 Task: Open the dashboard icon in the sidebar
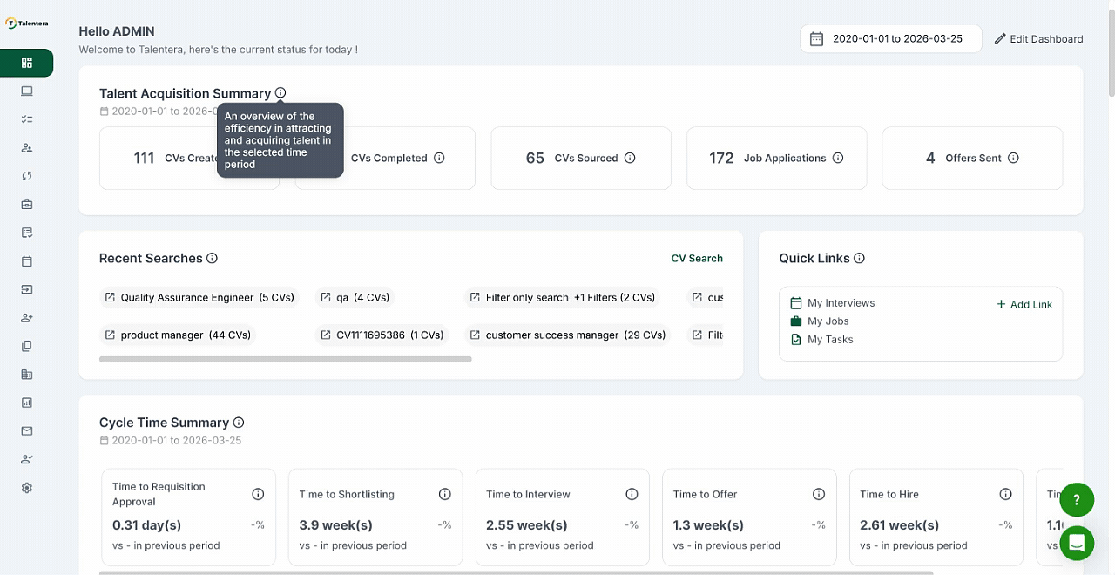click(27, 63)
